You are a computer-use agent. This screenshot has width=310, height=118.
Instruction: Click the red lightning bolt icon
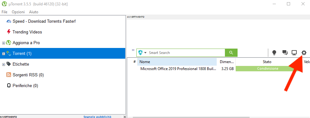[9, 32]
